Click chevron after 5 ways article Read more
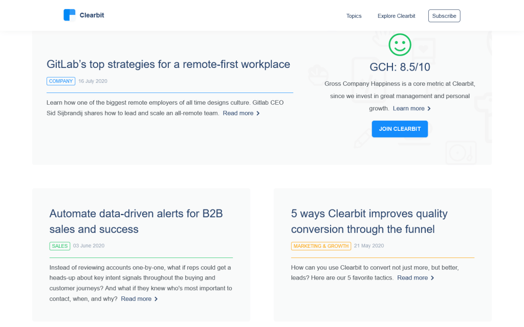 point(432,278)
